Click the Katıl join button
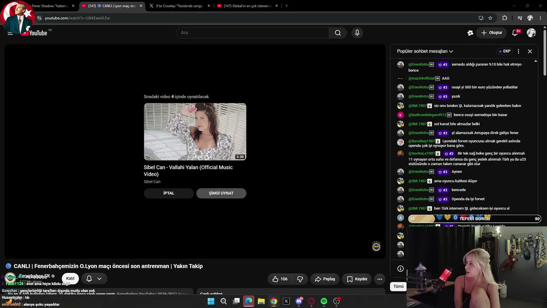This screenshot has width=547, height=308. coord(70,278)
